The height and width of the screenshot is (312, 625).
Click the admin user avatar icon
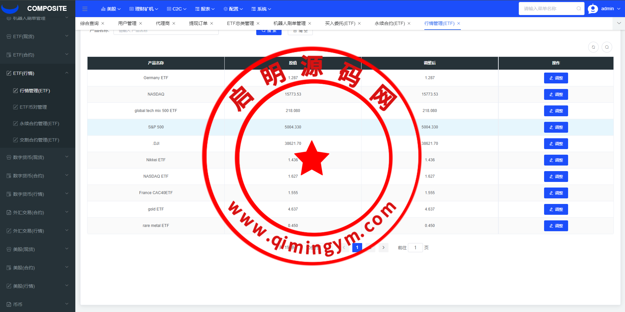(x=593, y=9)
